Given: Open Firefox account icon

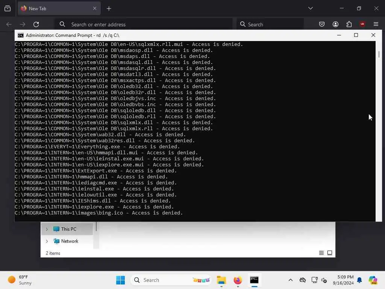Looking at the screenshot, I should (335, 24).
